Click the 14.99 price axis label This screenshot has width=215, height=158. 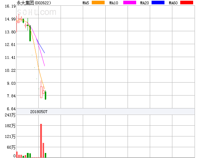point(10,19)
